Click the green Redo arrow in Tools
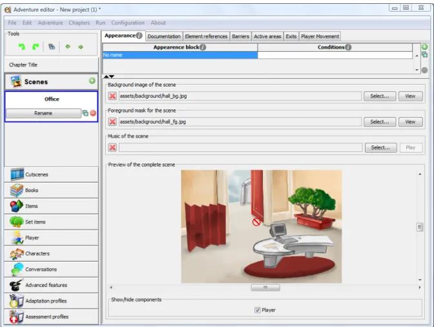 (x=36, y=47)
